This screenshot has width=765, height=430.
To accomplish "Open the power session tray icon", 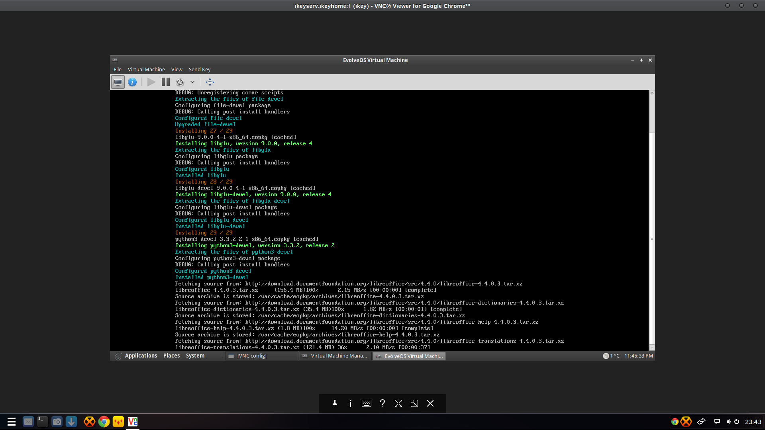I will (x=737, y=422).
